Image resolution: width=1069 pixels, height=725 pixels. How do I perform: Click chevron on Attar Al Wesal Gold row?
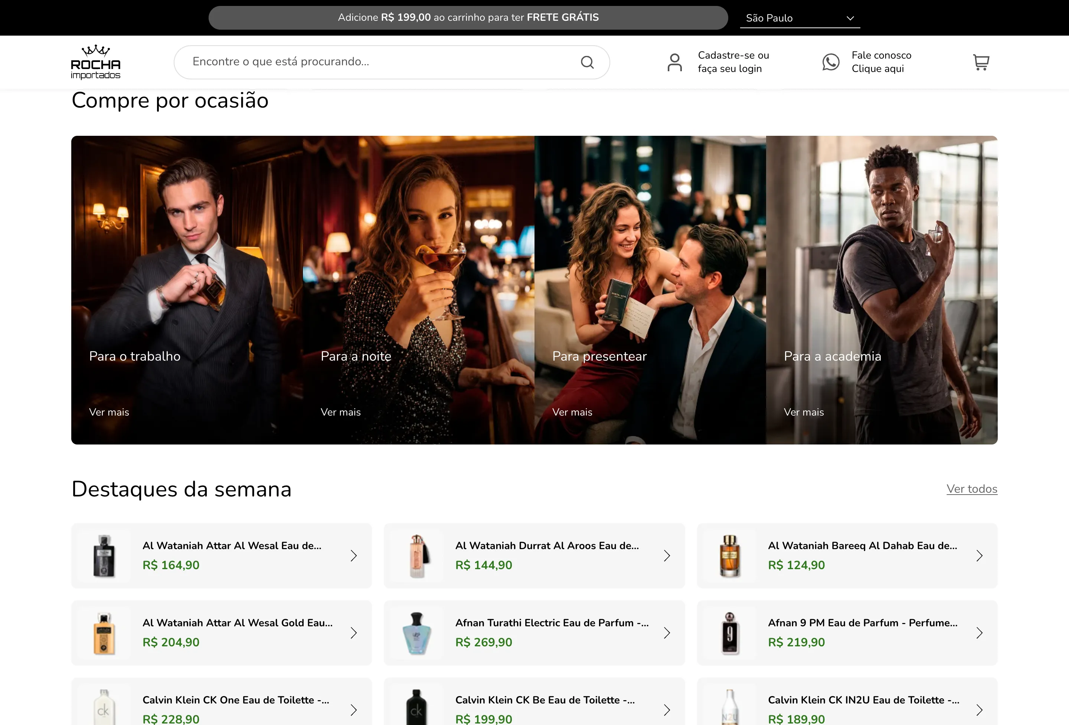[354, 633]
